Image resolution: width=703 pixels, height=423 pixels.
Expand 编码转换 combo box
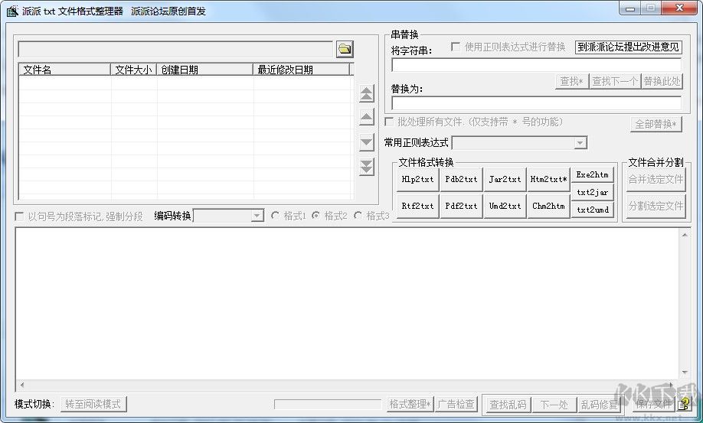coord(257,216)
